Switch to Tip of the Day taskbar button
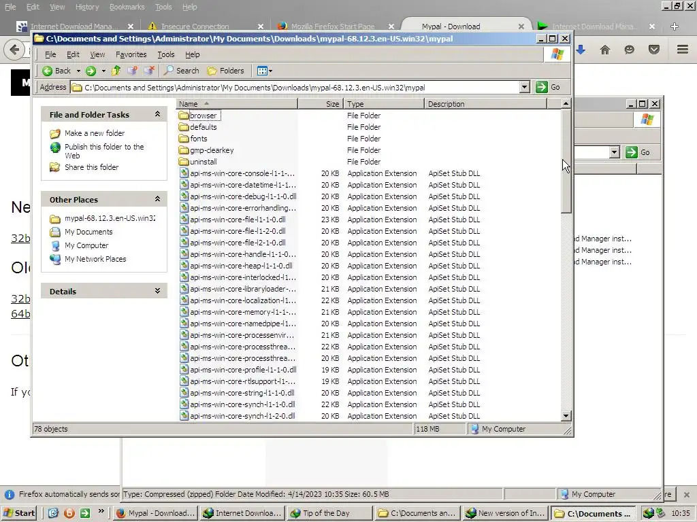The height and width of the screenshot is (522, 697). [x=329, y=513]
